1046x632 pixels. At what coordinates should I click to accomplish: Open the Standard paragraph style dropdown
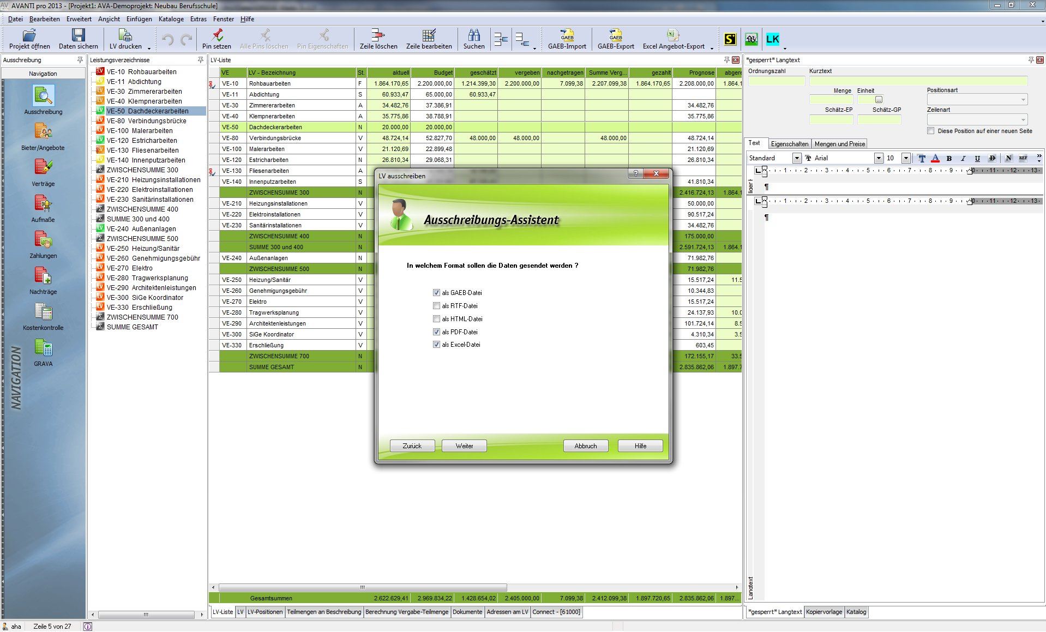pyautogui.click(x=796, y=158)
